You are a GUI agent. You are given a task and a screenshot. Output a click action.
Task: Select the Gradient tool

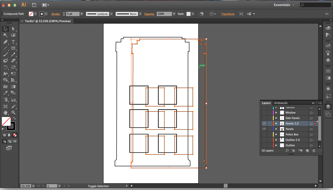pos(13,87)
